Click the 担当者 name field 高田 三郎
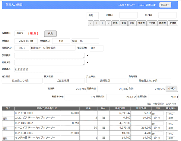Screen dimensions: 181x141 85,41
